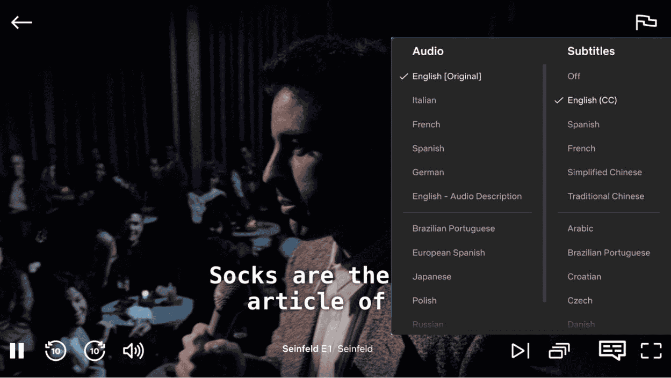Pick Japanese audio
The height and width of the screenshot is (378, 671).
pyautogui.click(x=431, y=277)
